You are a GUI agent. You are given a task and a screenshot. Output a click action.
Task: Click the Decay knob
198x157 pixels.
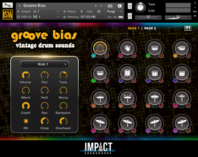(x=63, y=91)
